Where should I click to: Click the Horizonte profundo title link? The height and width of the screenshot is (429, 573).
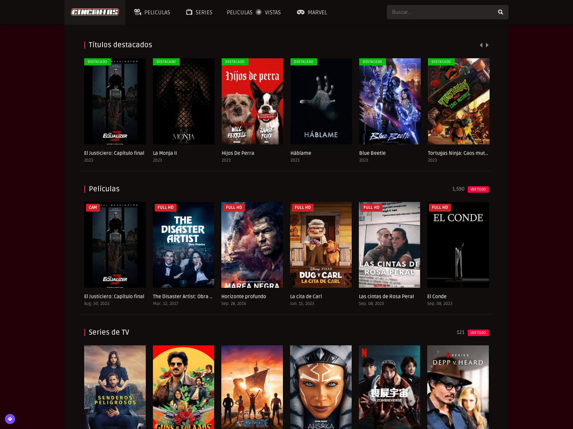pos(244,296)
